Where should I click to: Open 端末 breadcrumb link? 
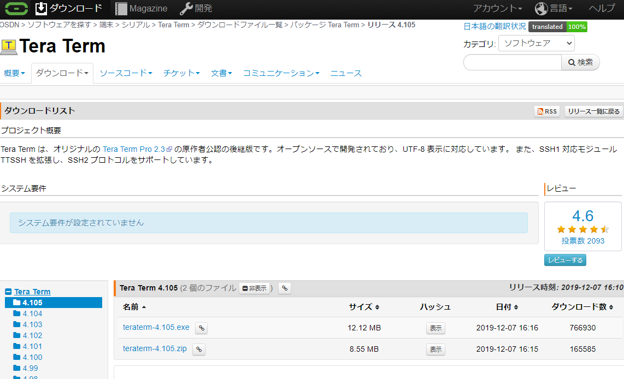click(x=106, y=25)
